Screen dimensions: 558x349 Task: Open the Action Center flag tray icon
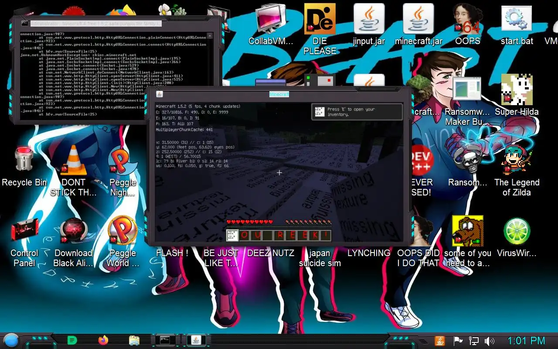point(458,341)
